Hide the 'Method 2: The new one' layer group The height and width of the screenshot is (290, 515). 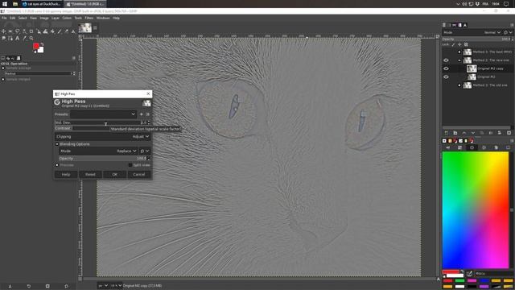(446, 60)
